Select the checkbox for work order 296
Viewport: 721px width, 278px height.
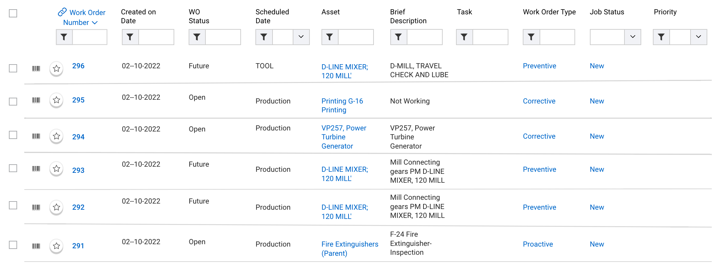[13, 68]
